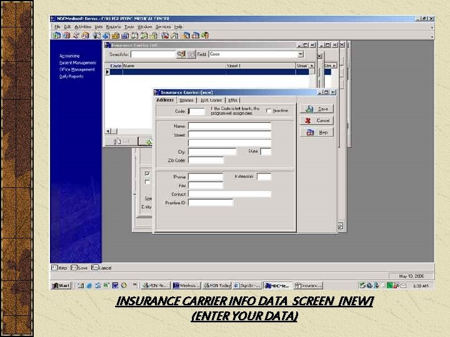The width and height of the screenshot is (450, 337).
Task: Open the Edit menu
Action: tap(67, 27)
